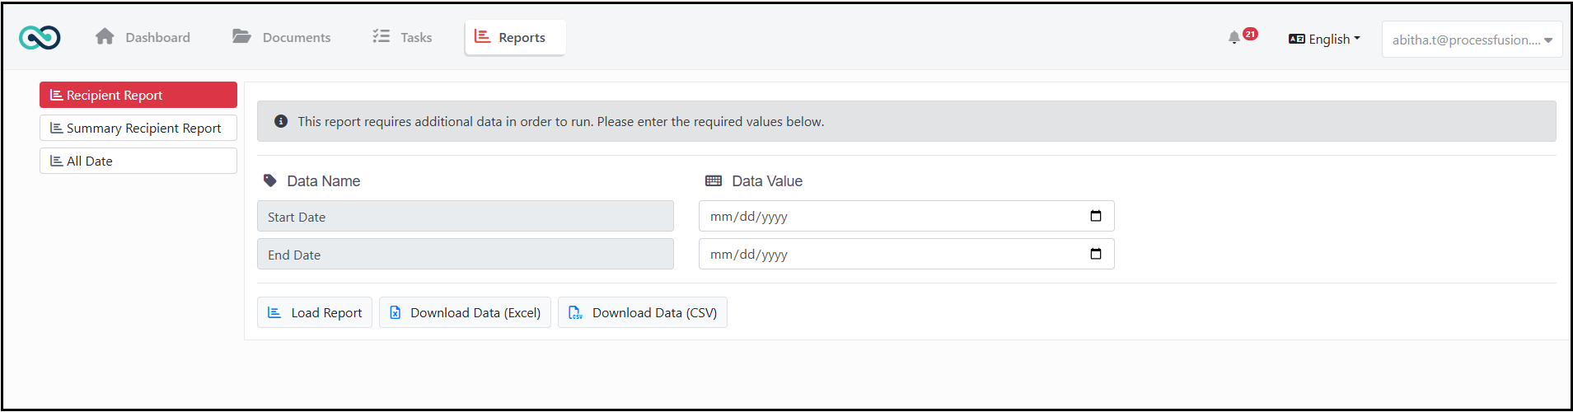The height and width of the screenshot is (412, 1573).
Task: Click Download Data (Excel) button
Action: pyautogui.click(x=465, y=312)
